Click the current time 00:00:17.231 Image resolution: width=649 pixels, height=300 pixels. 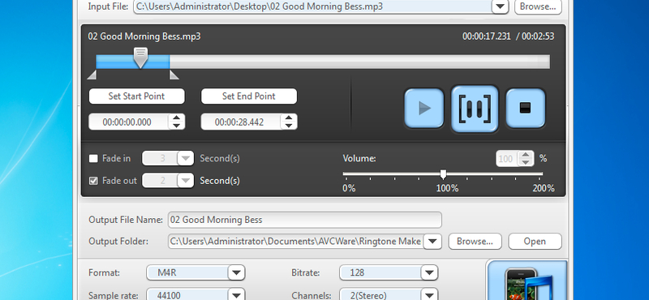tap(486, 36)
